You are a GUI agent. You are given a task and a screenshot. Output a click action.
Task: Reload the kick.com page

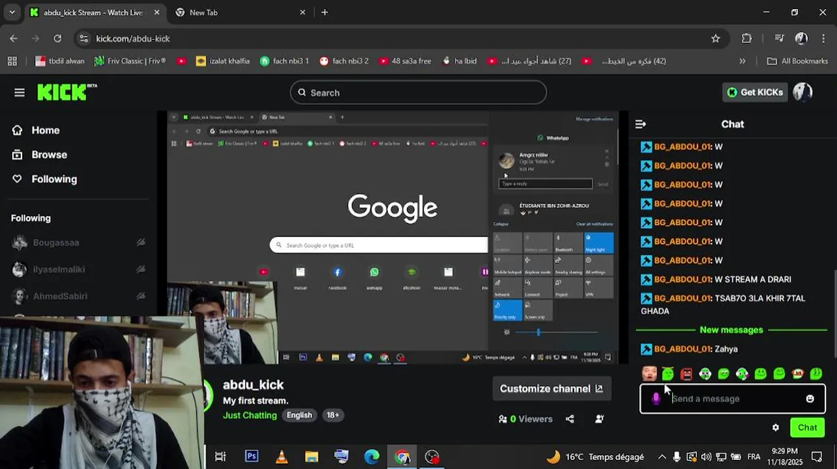(57, 38)
